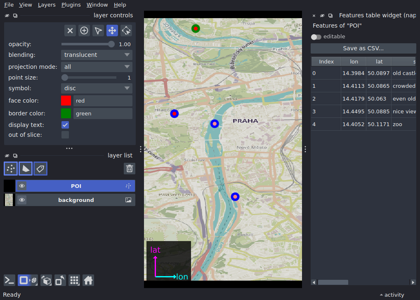This screenshot has width=420, height=300.
Task: Activate the add points tool
Action: (84, 31)
